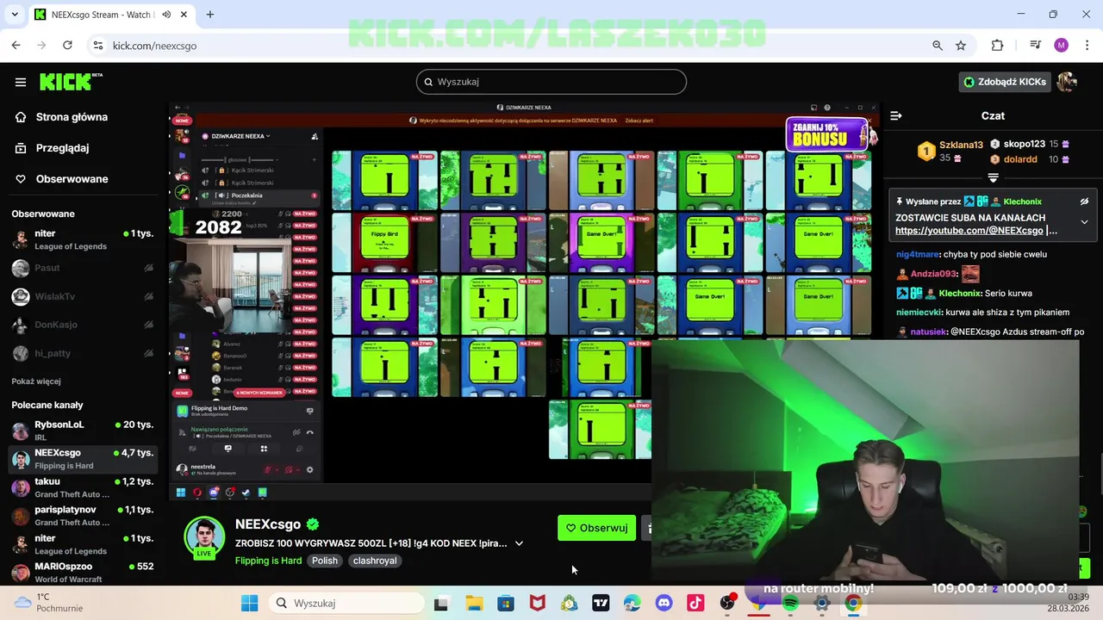Open Microsoft Store from taskbar

(506, 603)
